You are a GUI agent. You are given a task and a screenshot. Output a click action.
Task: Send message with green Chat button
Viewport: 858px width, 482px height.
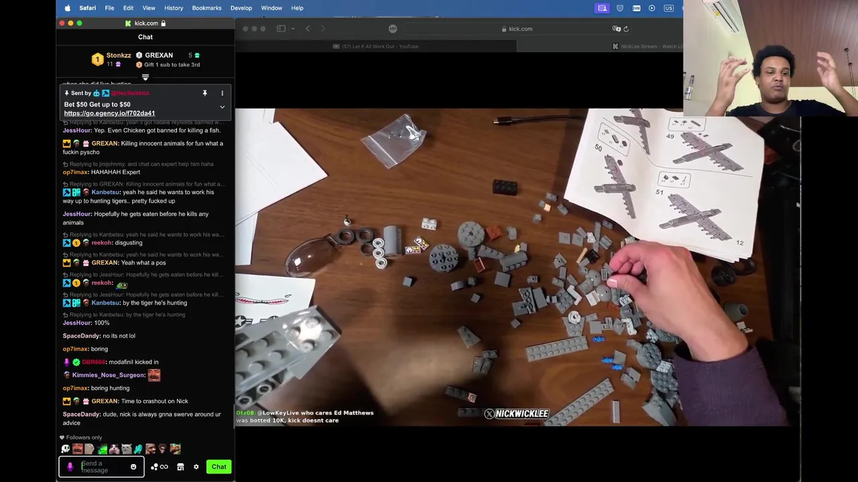click(x=219, y=467)
